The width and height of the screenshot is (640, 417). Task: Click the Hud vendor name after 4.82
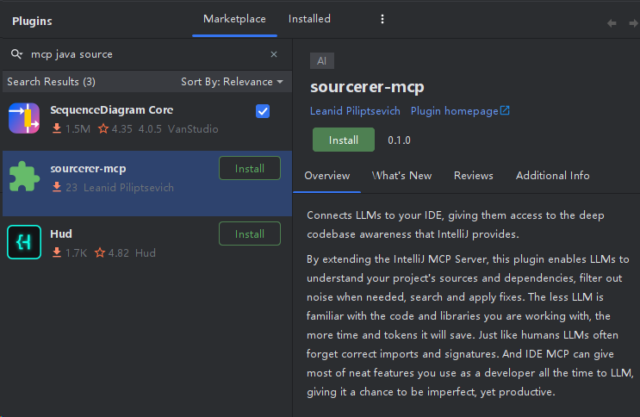pyautogui.click(x=146, y=252)
